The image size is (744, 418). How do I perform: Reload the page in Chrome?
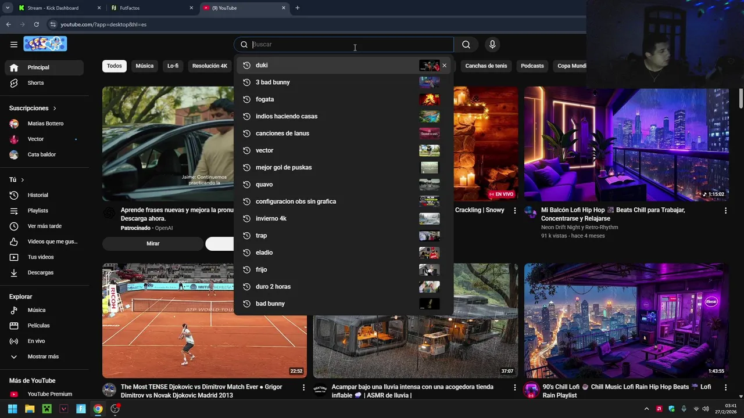[x=36, y=24]
